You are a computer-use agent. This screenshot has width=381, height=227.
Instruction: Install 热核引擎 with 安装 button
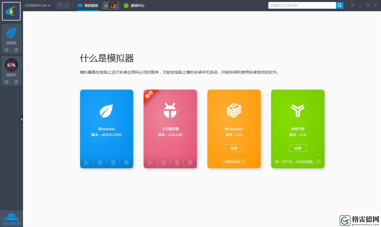click(298, 148)
